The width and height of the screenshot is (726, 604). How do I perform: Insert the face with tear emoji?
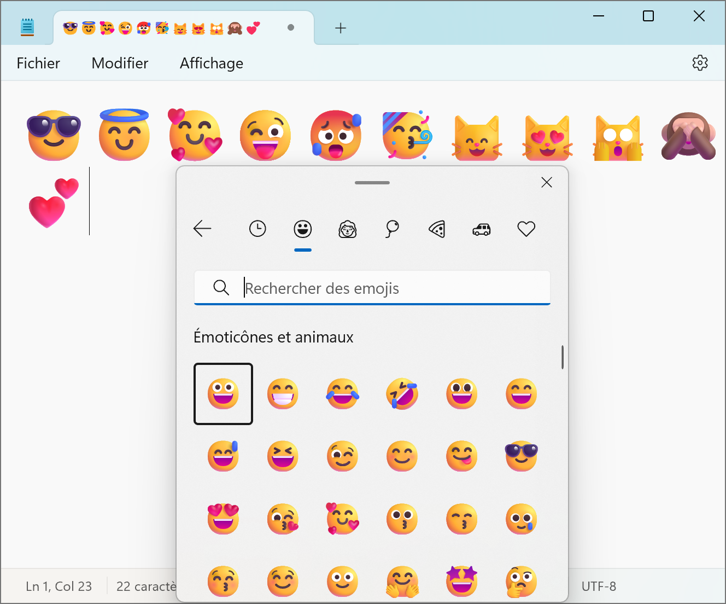pyautogui.click(x=522, y=519)
